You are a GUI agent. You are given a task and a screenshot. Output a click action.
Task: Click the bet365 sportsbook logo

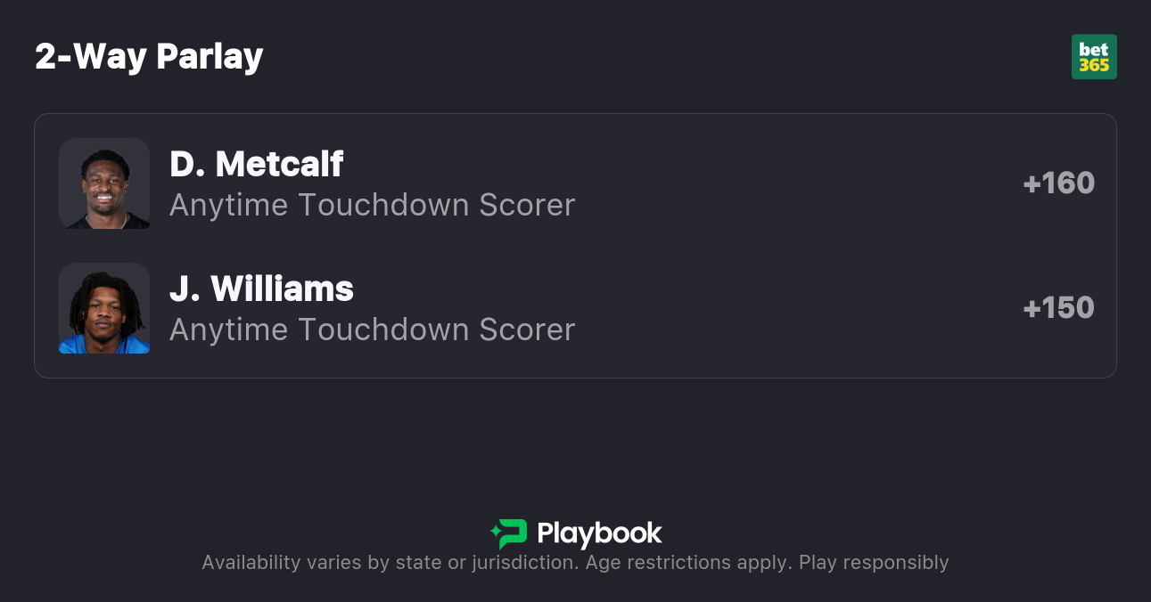pyautogui.click(x=1094, y=57)
